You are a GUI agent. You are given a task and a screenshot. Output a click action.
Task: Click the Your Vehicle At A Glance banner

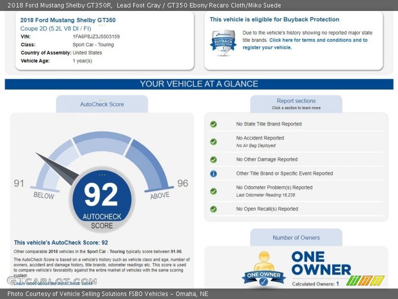pos(199,84)
